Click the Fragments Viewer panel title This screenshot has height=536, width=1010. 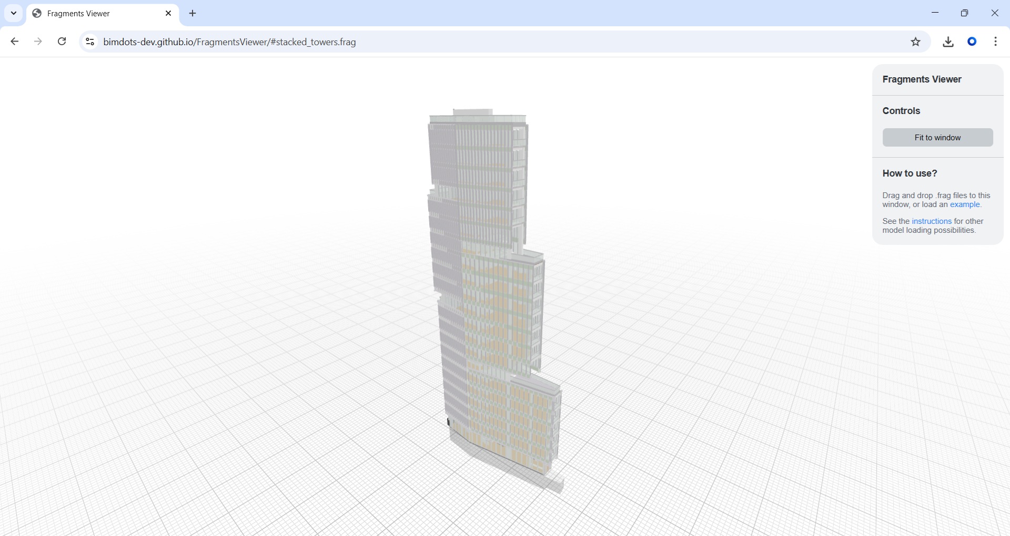coord(922,79)
